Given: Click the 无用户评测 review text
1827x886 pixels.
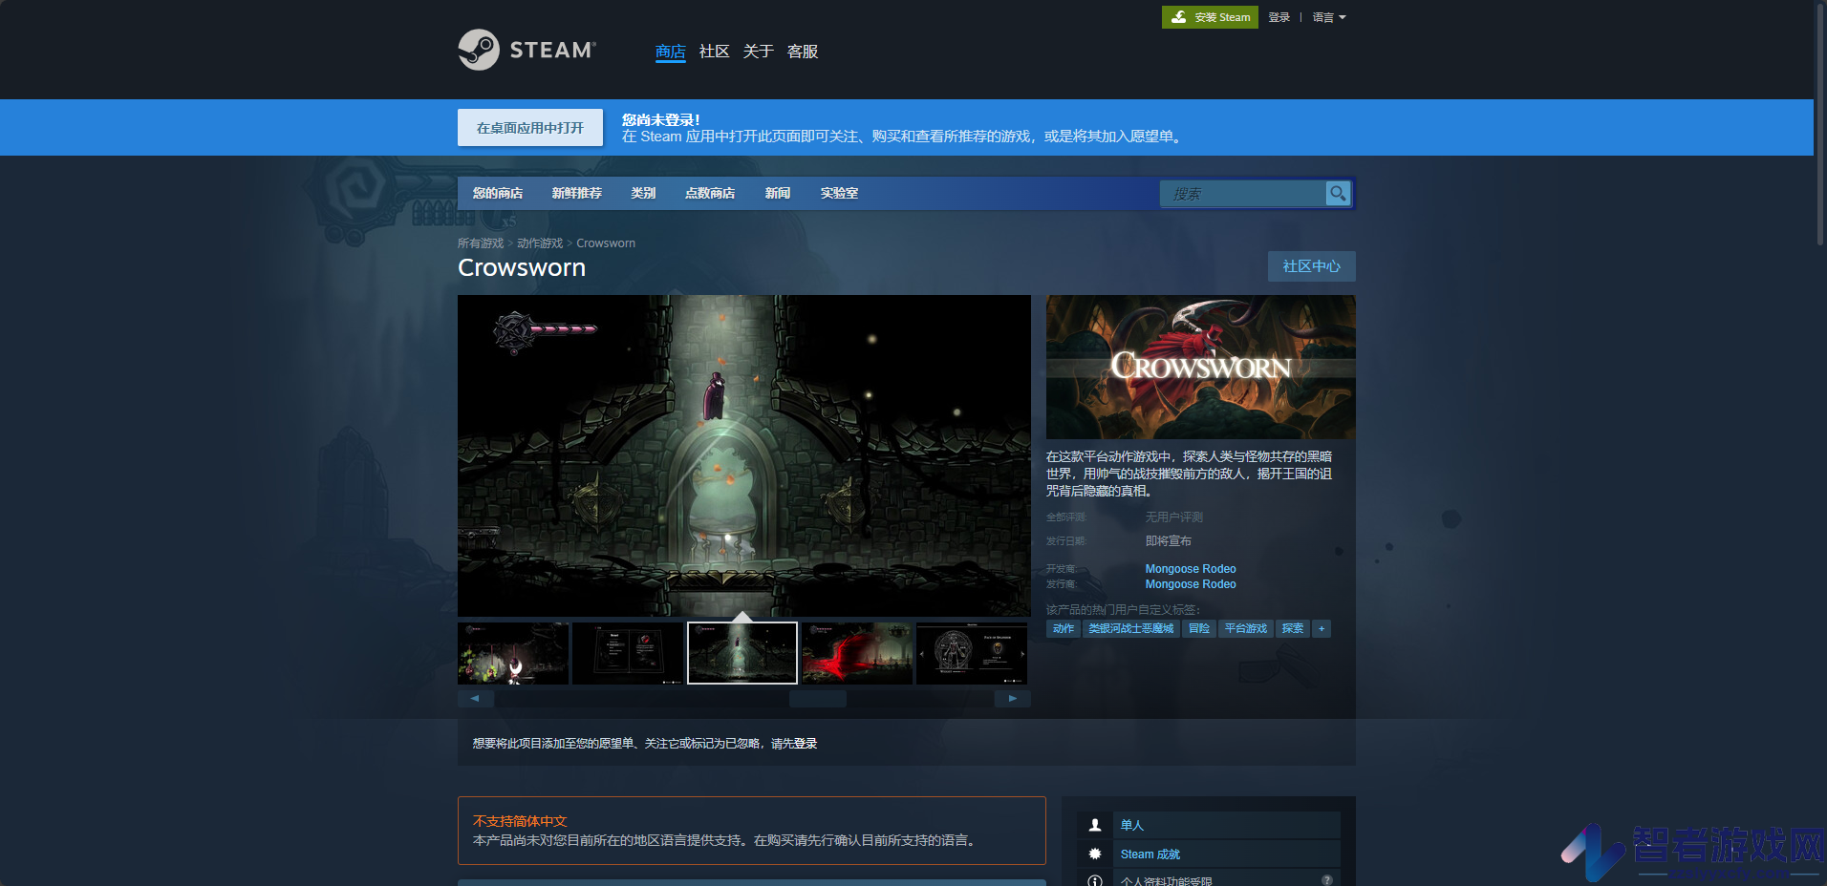Looking at the screenshot, I should (x=1174, y=517).
